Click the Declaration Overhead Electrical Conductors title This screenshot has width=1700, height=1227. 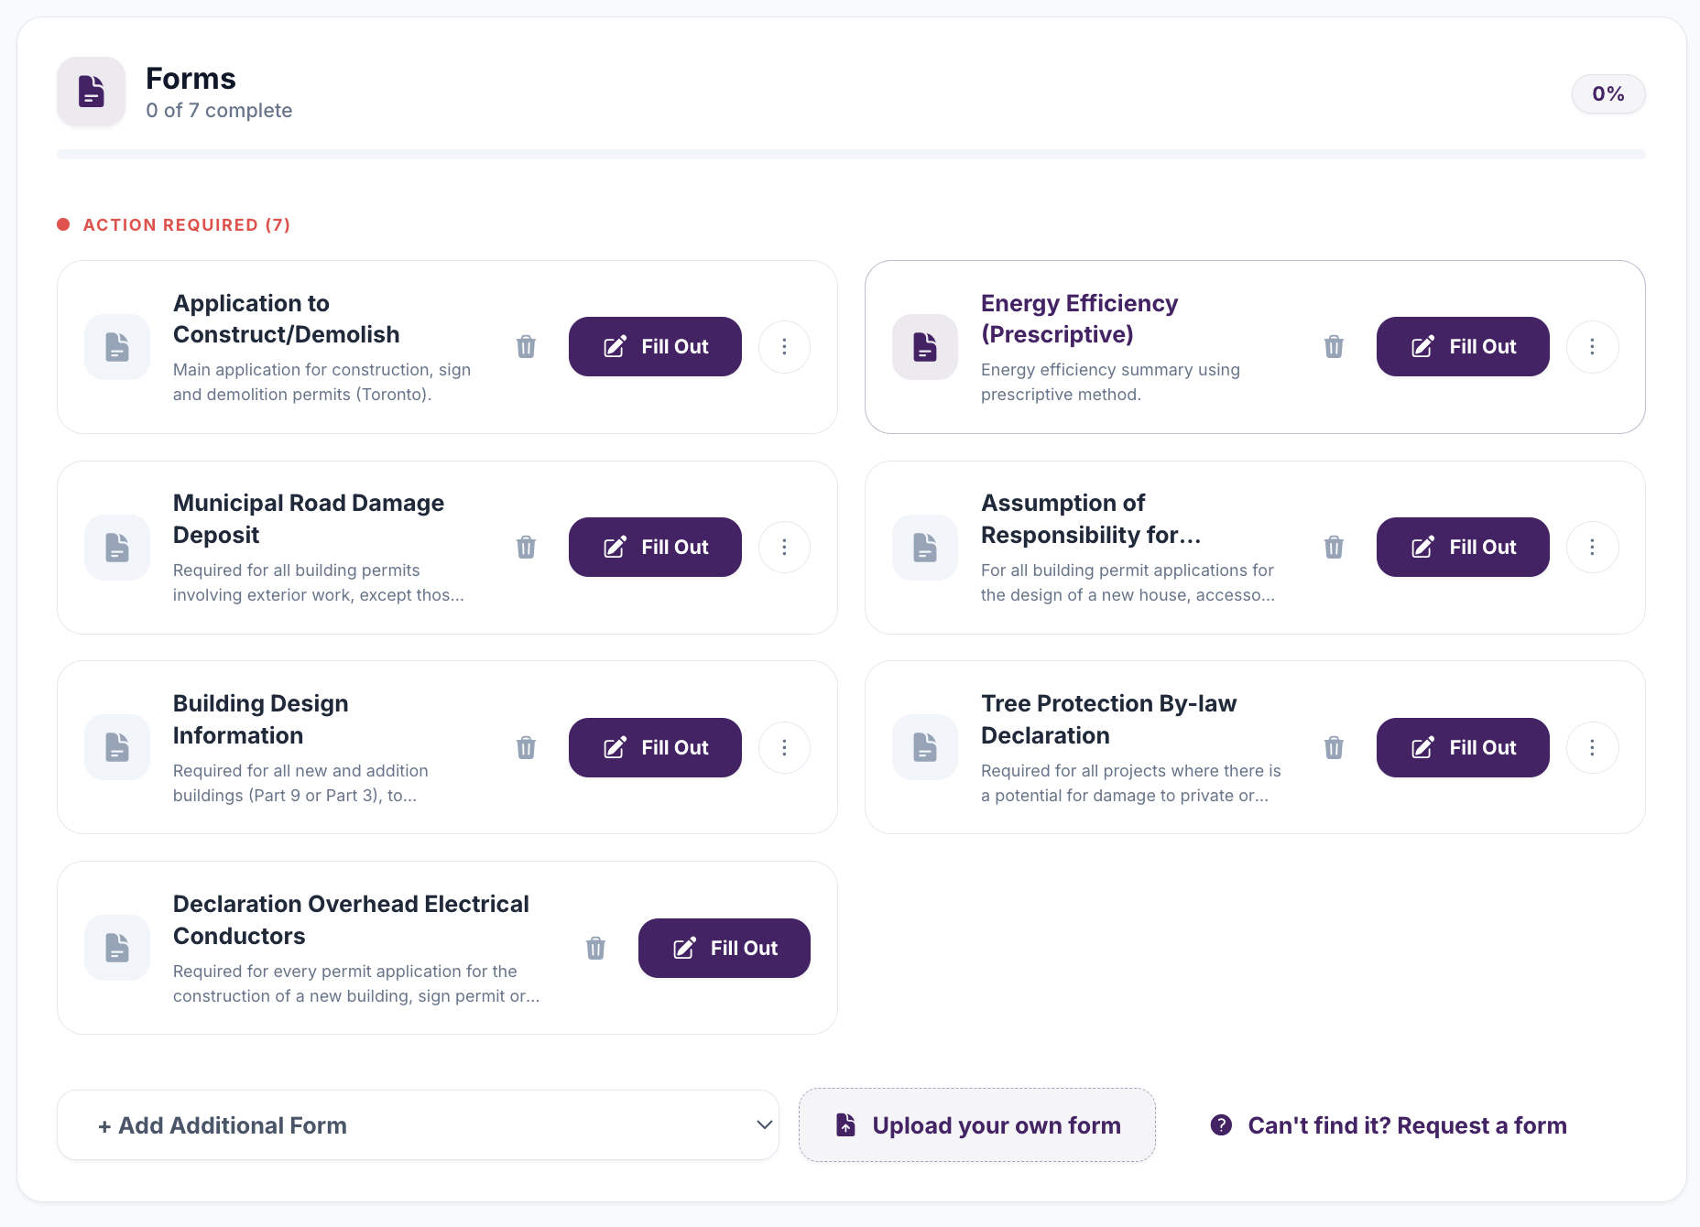click(x=351, y=920)
